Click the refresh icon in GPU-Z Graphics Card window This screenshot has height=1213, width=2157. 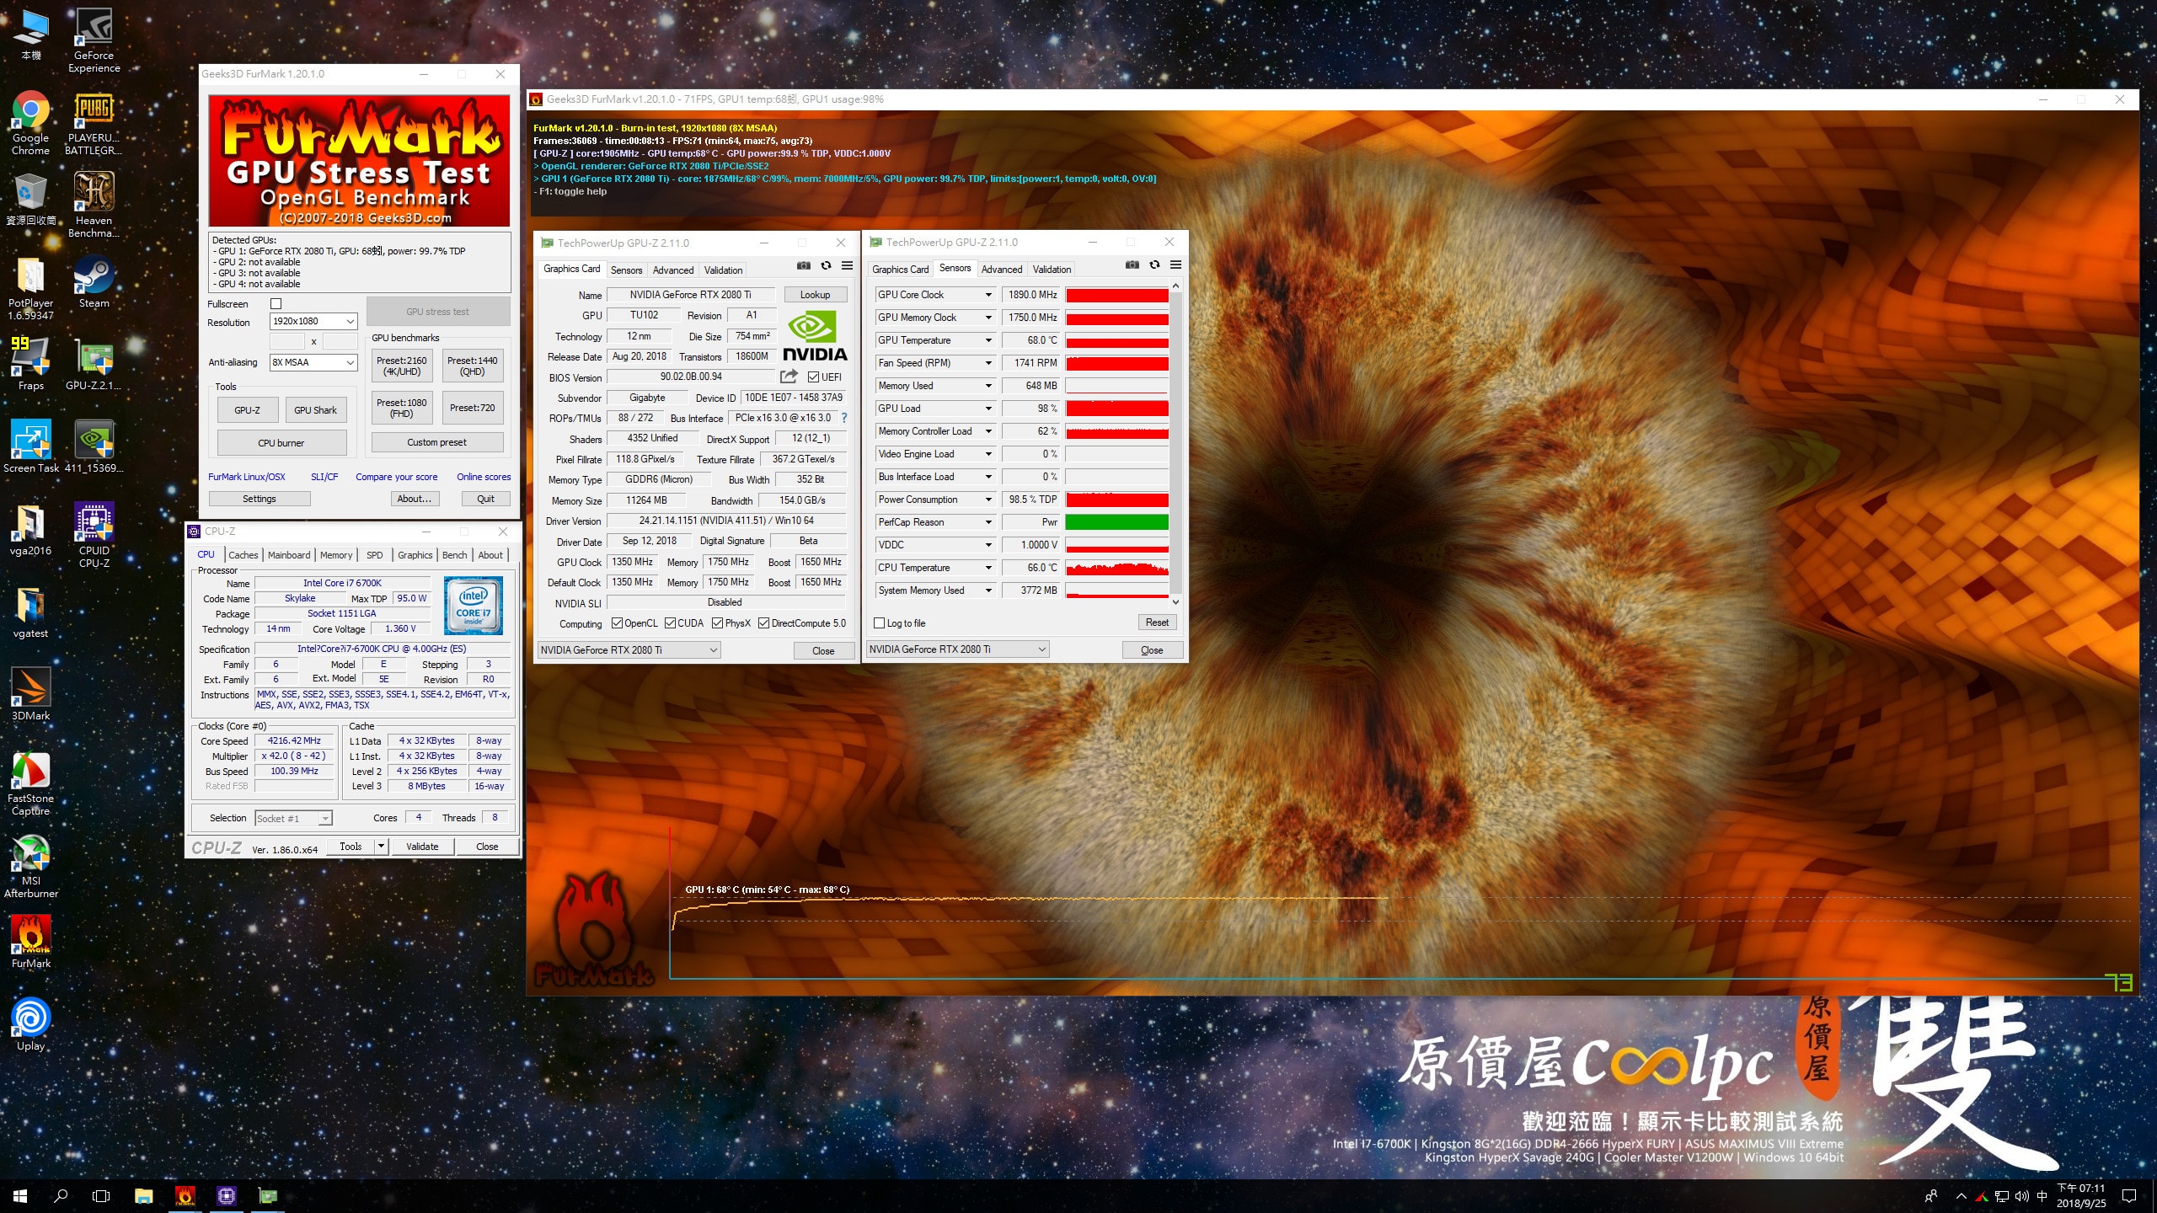pyautogui.click(x=826, y=265)
